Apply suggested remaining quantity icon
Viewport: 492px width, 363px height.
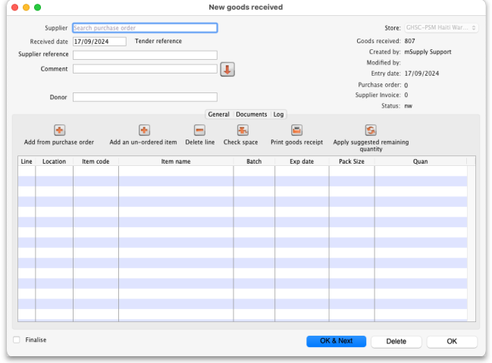pyautogui.click(x=371, y=130)
